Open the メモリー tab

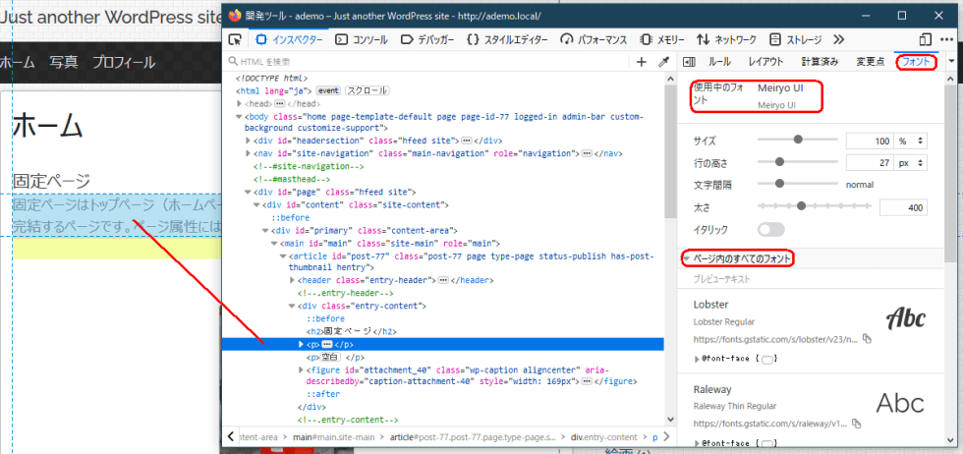click(662, 40)
